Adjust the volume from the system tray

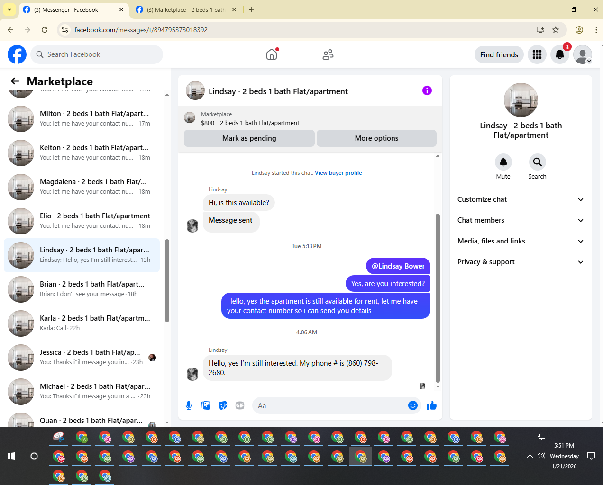tap(541, 456)
